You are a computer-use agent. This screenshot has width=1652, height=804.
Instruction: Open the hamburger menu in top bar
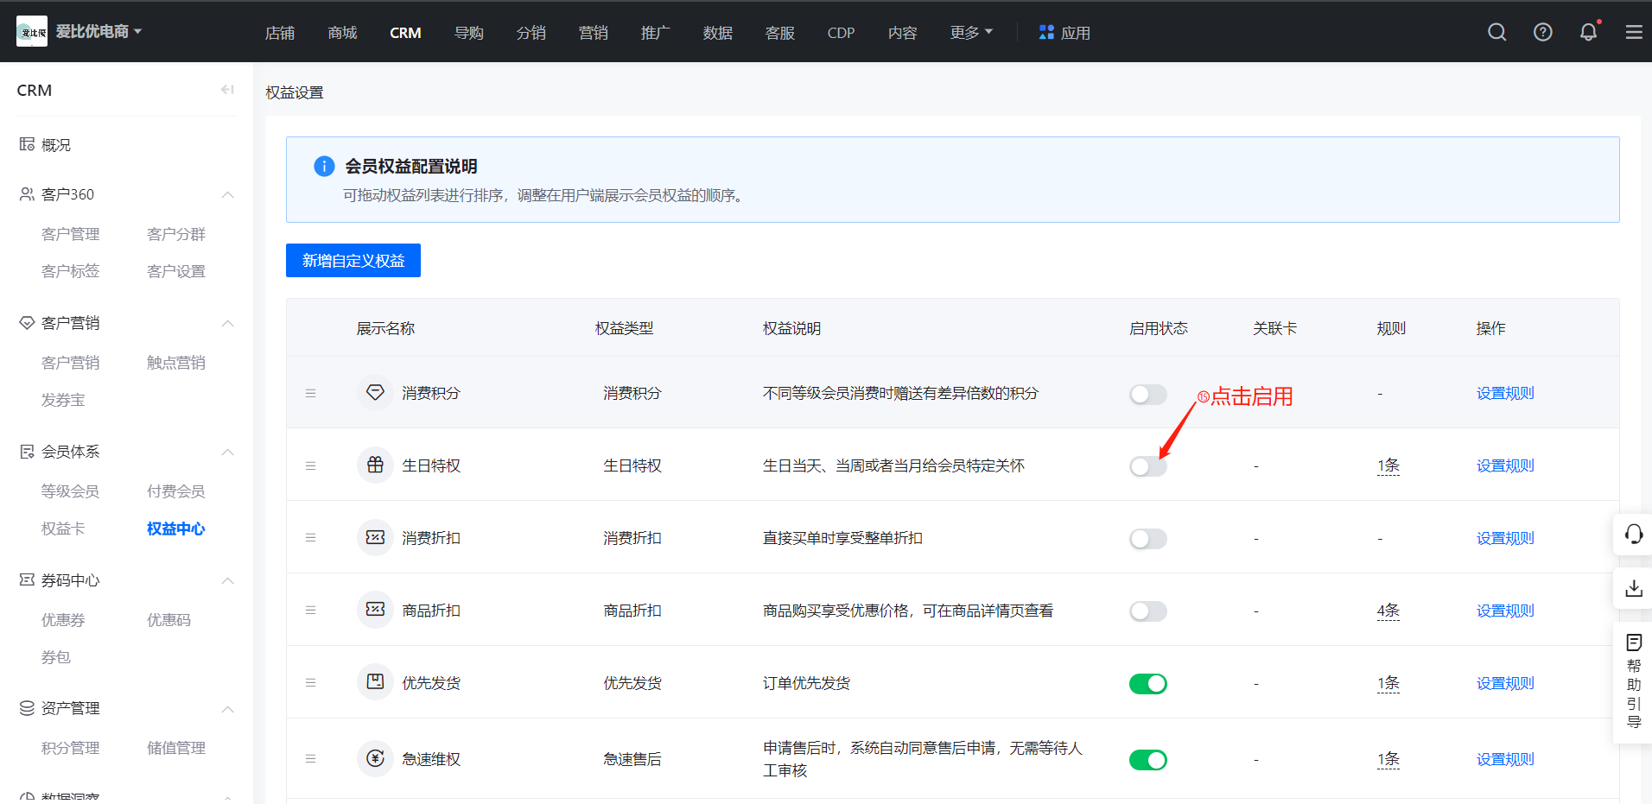1634,32
